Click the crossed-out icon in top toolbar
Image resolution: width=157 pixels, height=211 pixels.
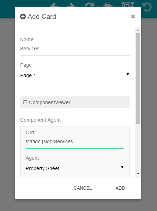[108, 5]
